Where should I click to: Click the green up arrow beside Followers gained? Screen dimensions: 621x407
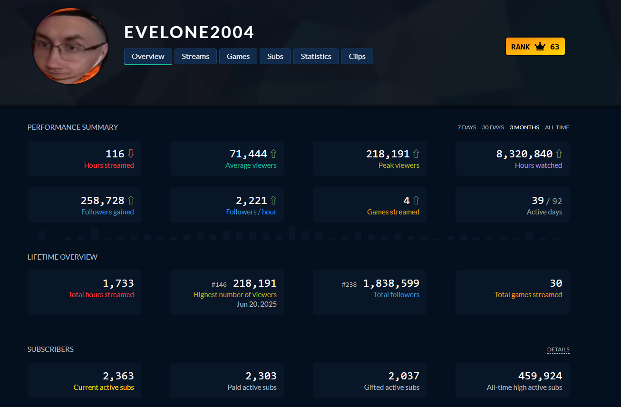click(x=131, y=200)
